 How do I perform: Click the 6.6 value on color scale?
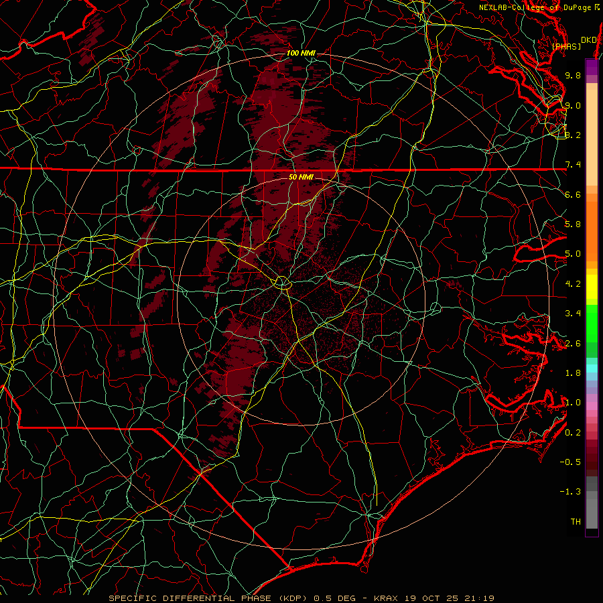tap(573, 194)
